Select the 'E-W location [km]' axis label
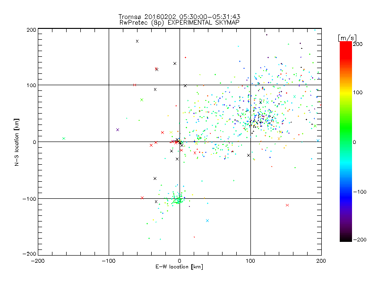The width and height of the screenshot is (378, 284). [179, 267]
